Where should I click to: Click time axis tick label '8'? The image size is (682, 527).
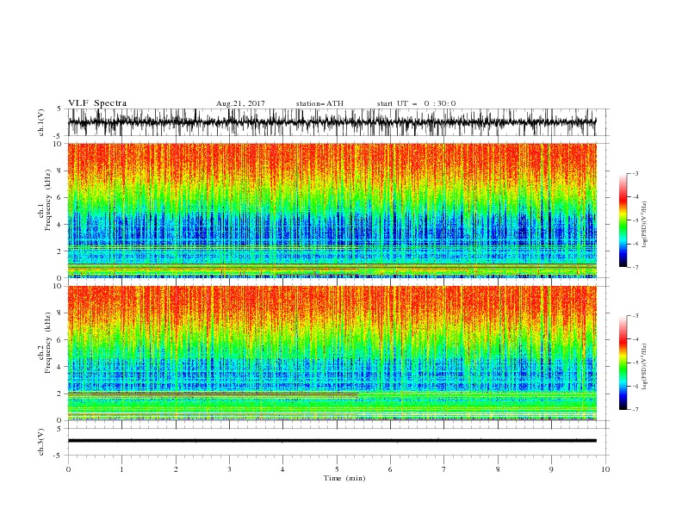(498, 469)
